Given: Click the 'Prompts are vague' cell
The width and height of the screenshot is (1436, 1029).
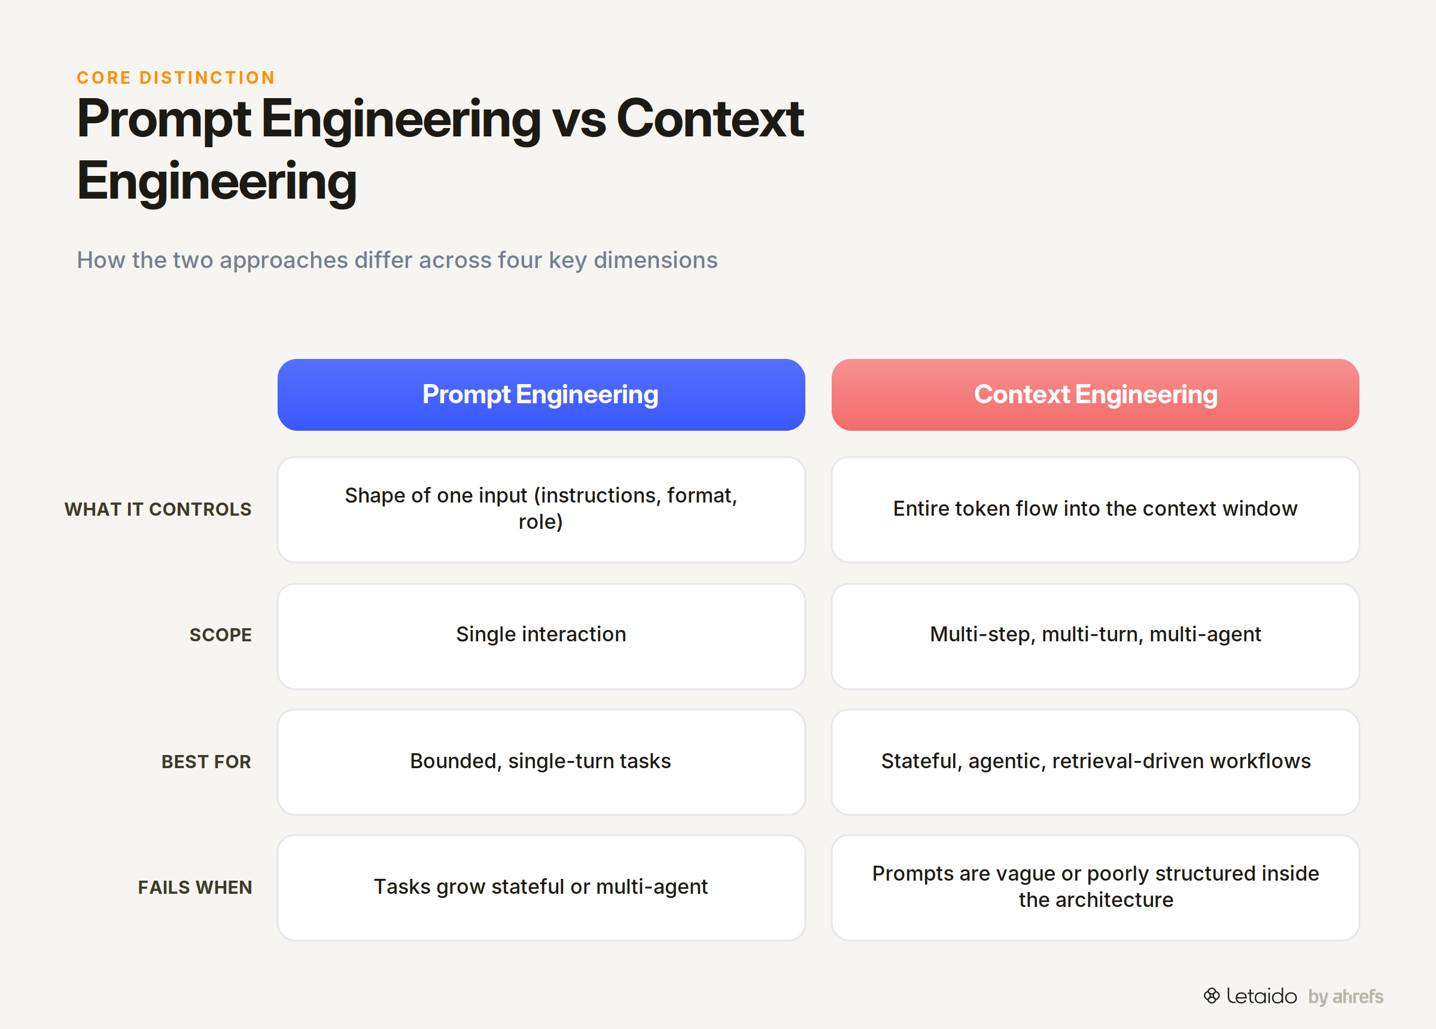Looking at the screenshot, I should [1095, 887].
